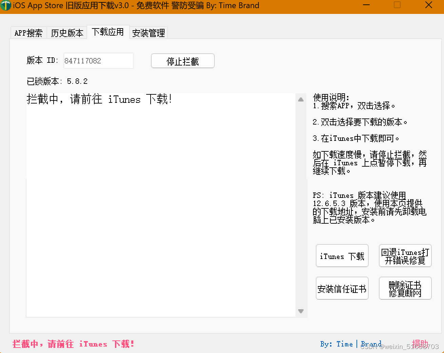Click the 停止拦截 button

click(183, 61)
